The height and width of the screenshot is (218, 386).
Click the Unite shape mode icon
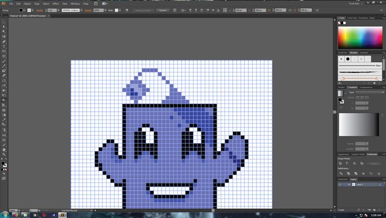340,163
